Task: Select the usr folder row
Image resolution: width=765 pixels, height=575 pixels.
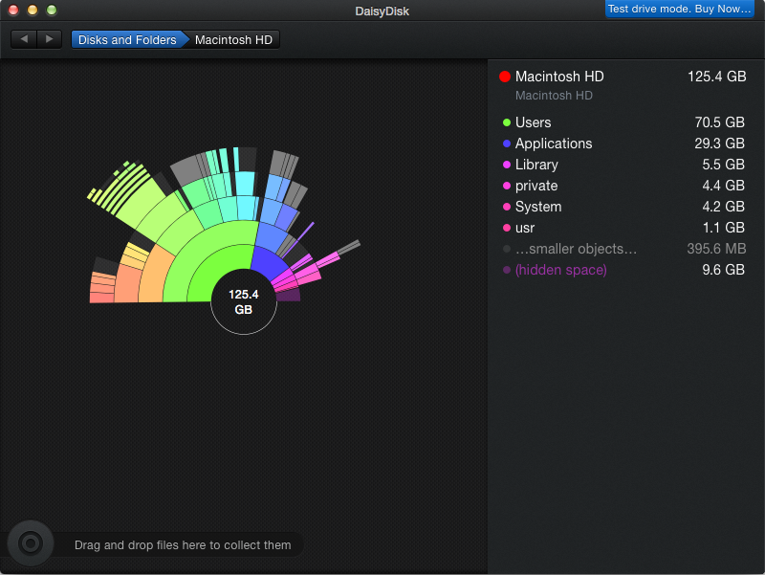Action: (624, 228)
